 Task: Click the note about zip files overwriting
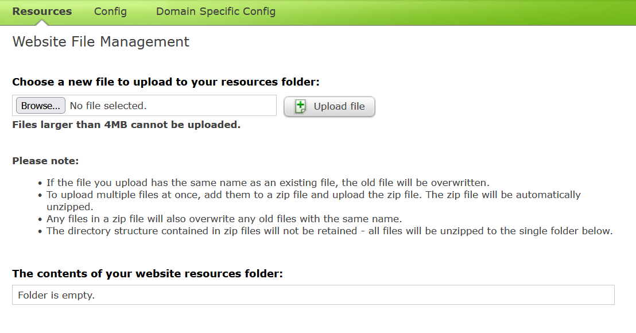point(224,219)
